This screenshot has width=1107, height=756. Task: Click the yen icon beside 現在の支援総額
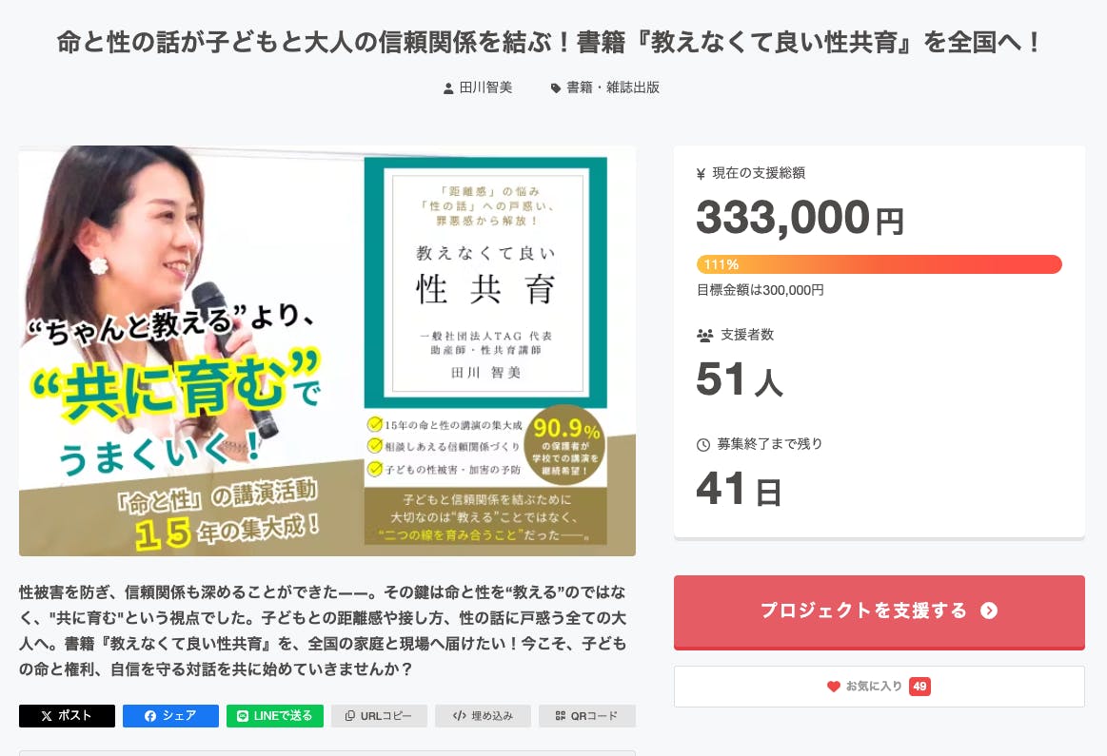click(x=702, y=173)
